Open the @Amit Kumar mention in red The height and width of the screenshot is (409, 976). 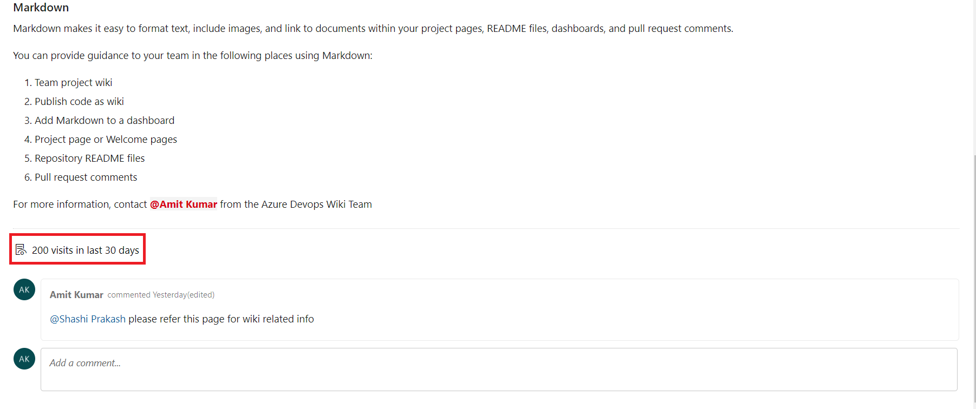tap(184, 204)
